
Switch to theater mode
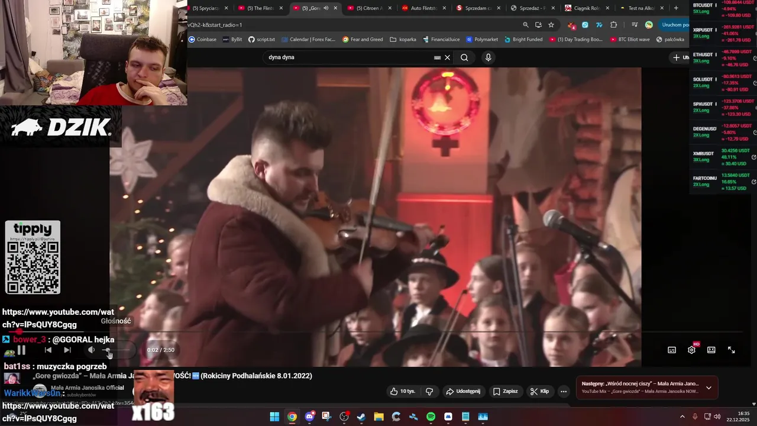[x=711, y=350]
